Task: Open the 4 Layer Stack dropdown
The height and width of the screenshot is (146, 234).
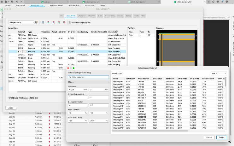Action: (21, 22)
